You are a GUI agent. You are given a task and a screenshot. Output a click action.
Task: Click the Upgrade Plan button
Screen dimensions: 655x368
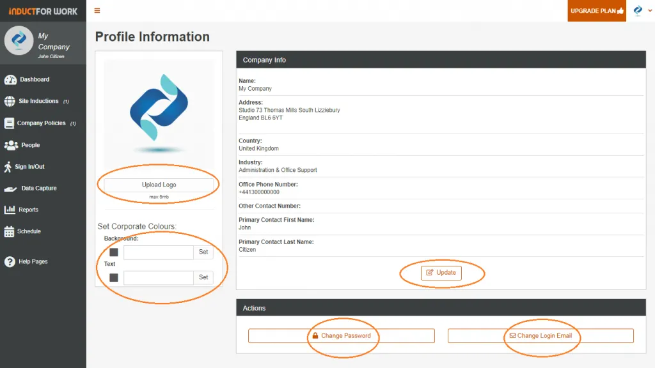point(597,11)
